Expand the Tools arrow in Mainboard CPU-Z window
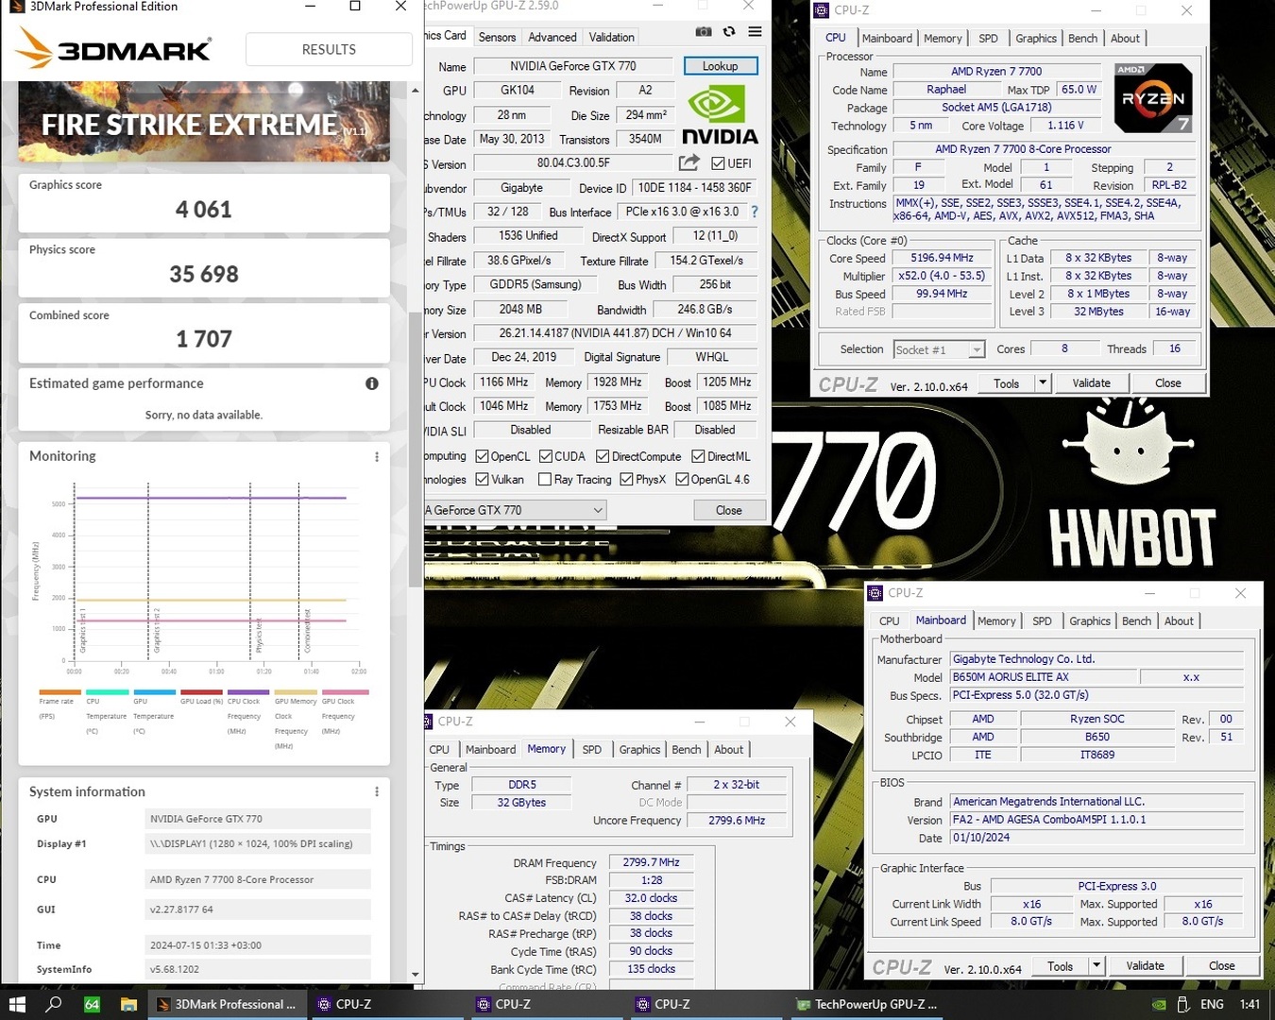This screenshot has width=1275, height=1020. click(x=1096, y=966)
